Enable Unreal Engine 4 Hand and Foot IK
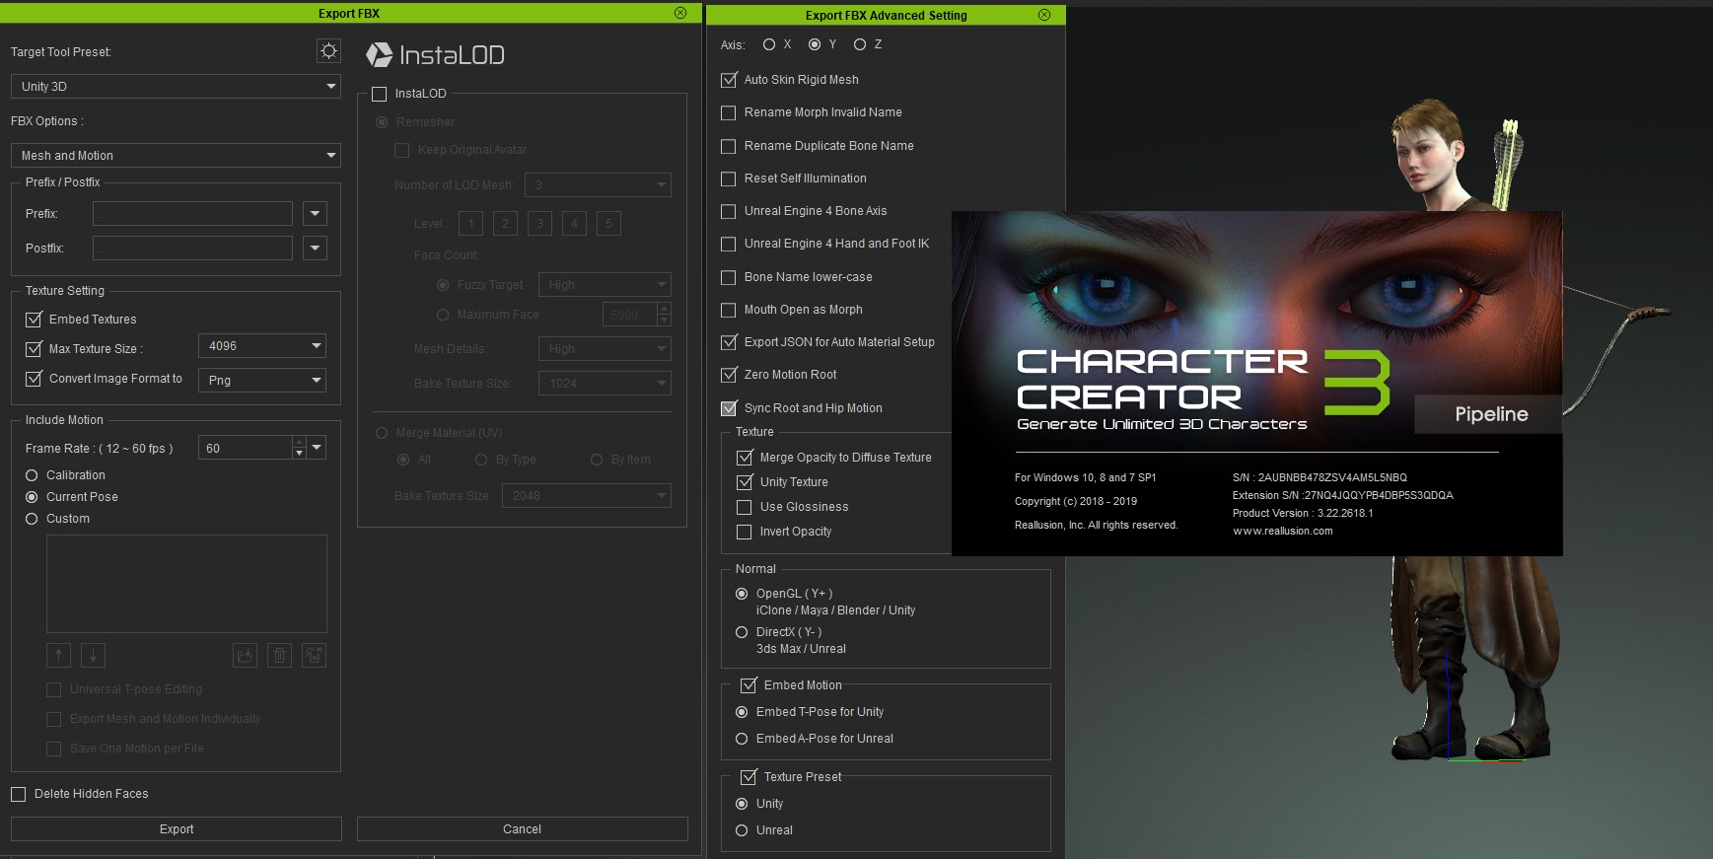This screenshot has height=859, width=1713. [729, 245]
